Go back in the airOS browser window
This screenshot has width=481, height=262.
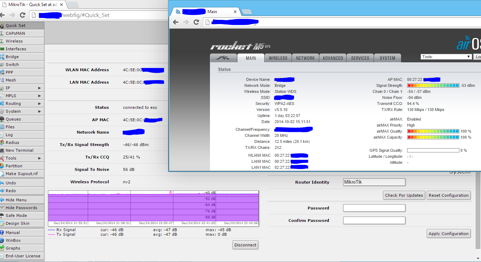[x=175, y=22]
